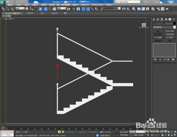Image resolution: width=177 pixels, height=137 pixels.
Task: Open the selection filter dropdown
Action: tap(20, 9)
